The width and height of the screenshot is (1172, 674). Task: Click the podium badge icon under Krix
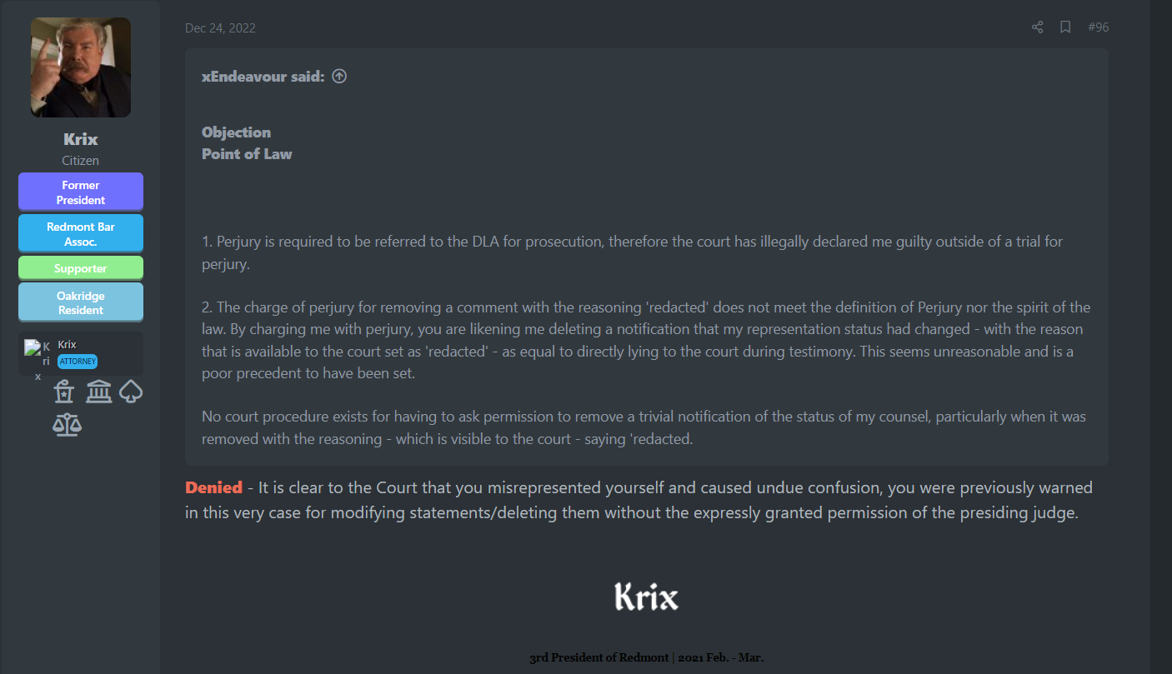tap(64, 391)
